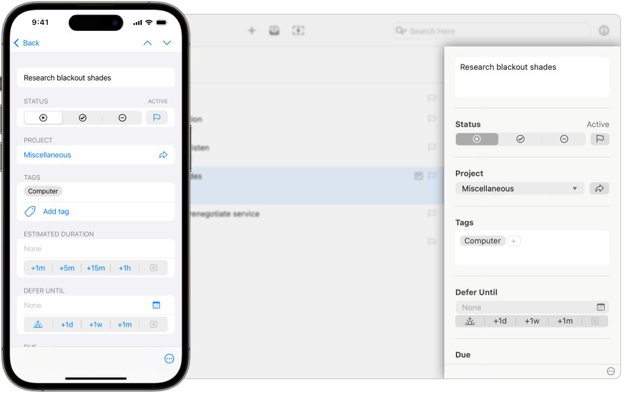The width and height of the screenshot is (624, 393).
Task: Edit the iPhone title field 'Research blackout shades'
Action: (96, 78)
